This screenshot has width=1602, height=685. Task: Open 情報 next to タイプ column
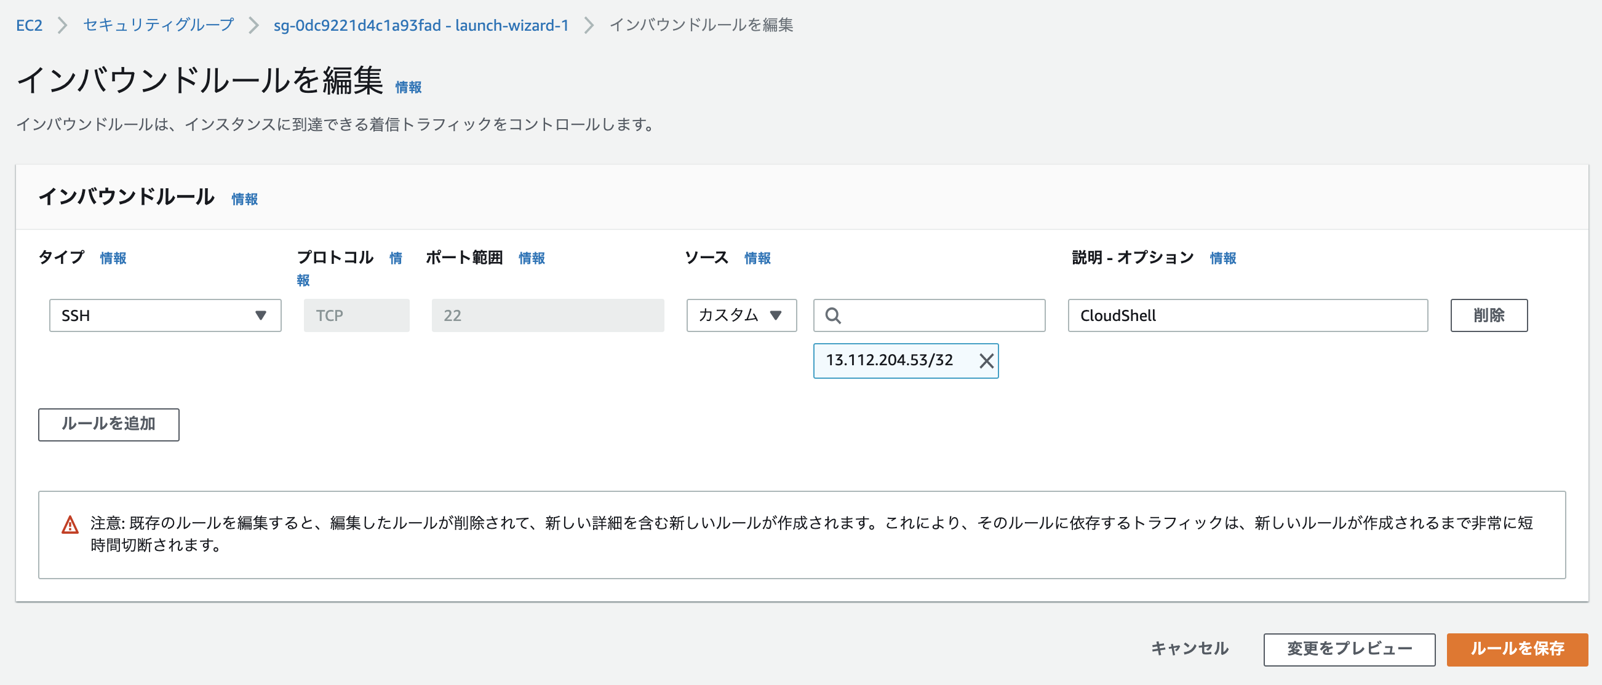coord(113,259)
